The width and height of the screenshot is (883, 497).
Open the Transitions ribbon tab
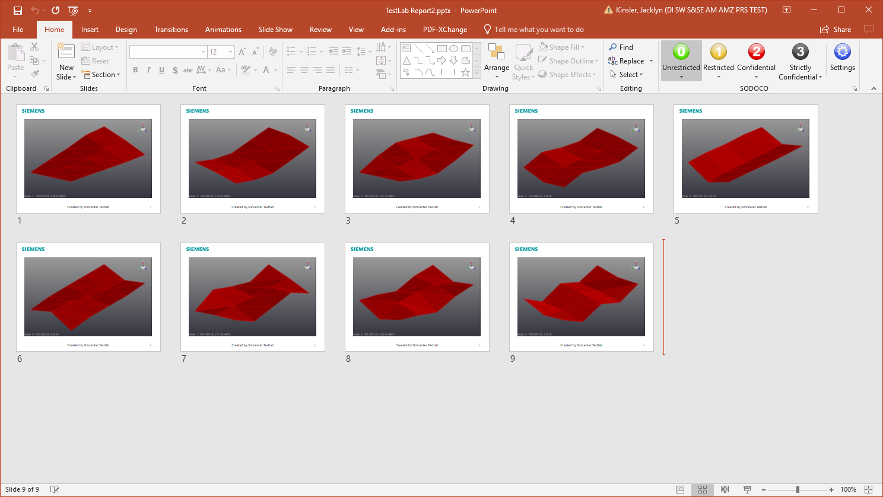(171, 30)
